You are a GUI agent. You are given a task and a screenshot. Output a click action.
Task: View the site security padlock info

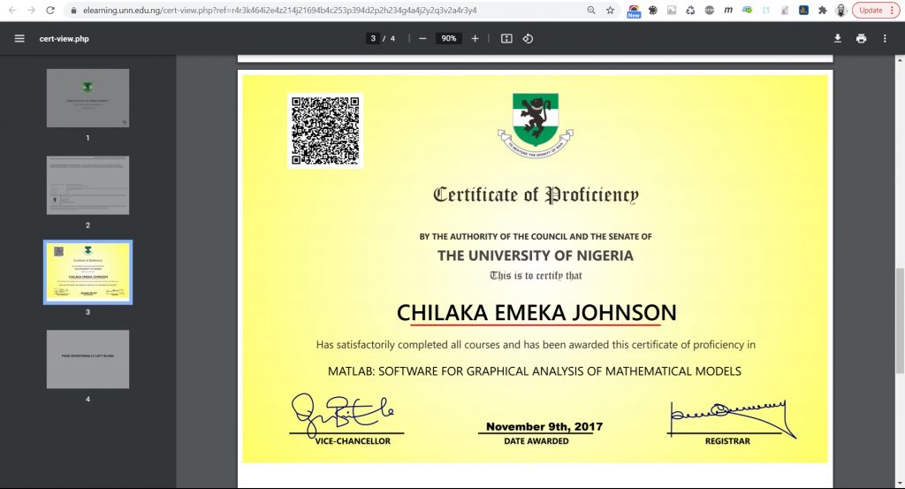click(73, 11)
